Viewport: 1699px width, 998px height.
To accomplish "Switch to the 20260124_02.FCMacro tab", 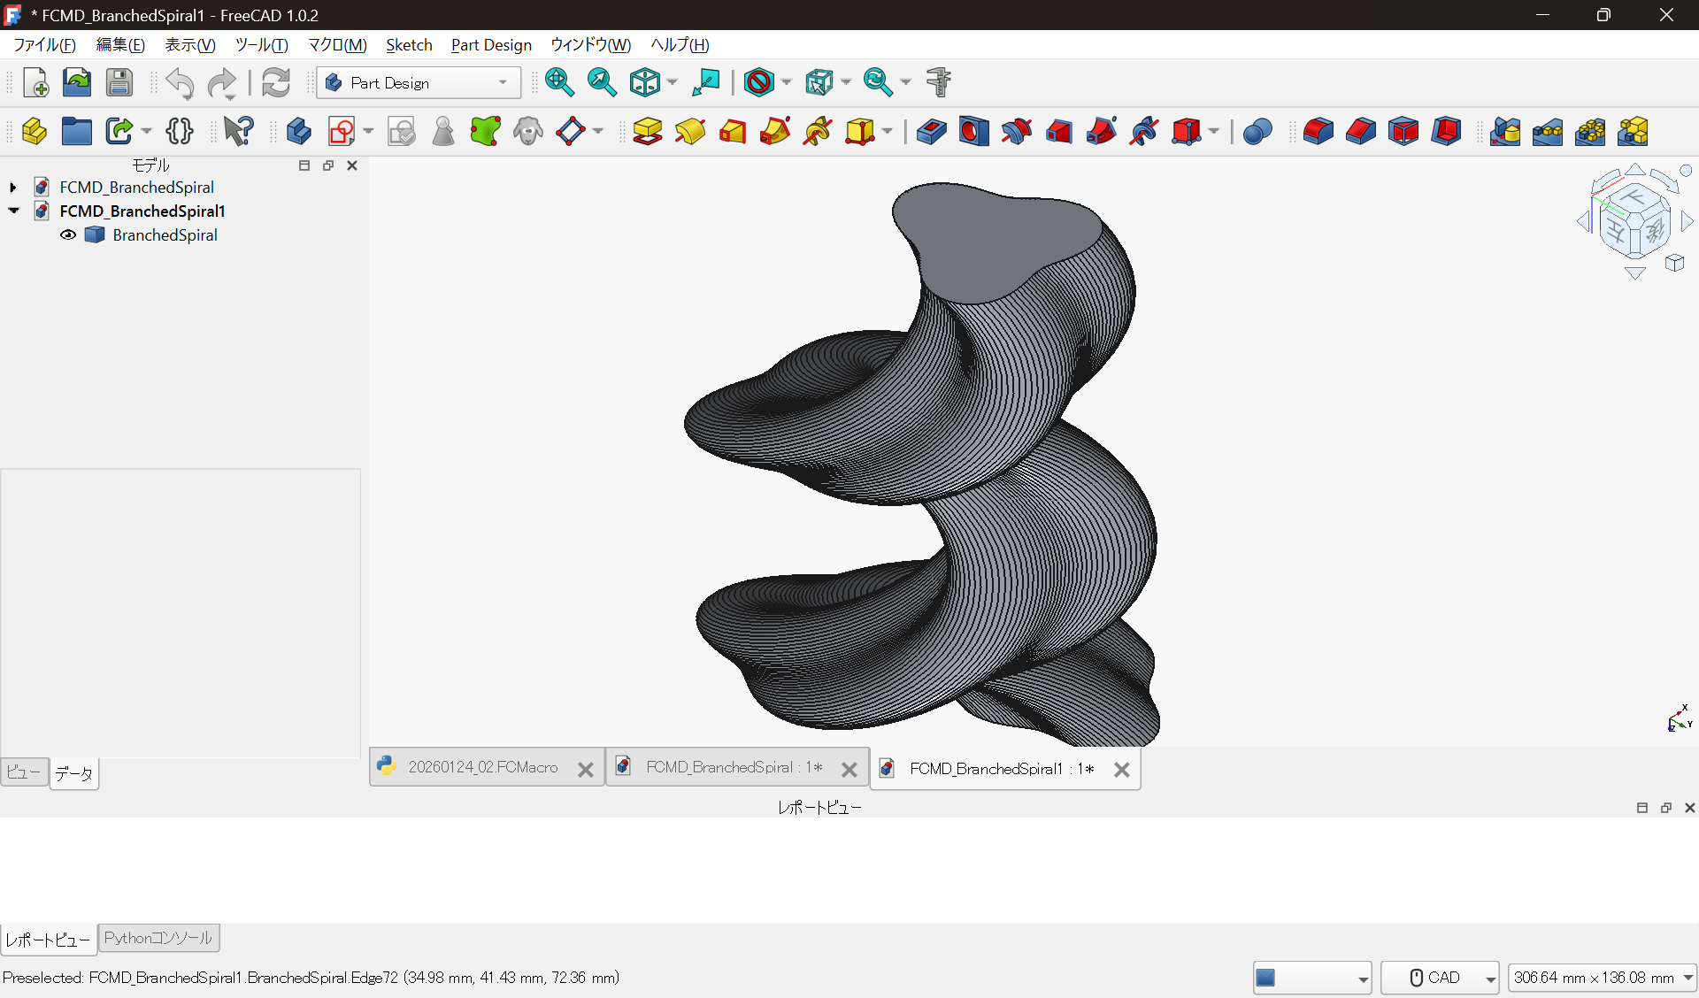I will pyautogui.click(x=482, y=767).
